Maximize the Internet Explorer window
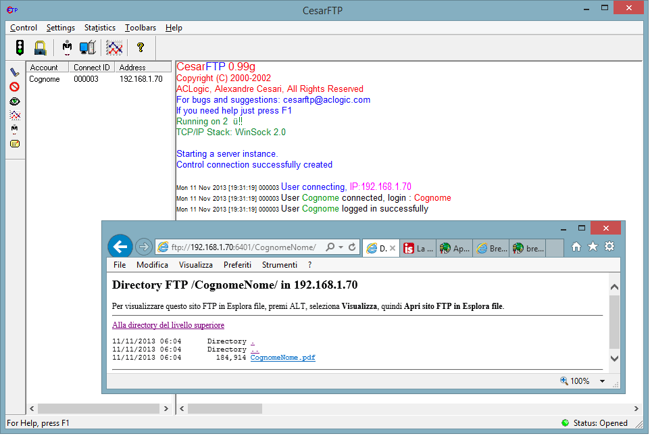 582,228
